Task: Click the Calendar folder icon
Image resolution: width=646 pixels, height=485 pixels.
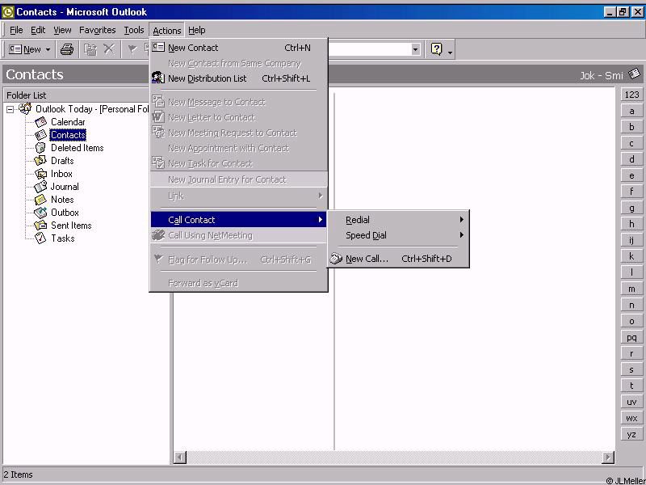Action: point(41,122)
